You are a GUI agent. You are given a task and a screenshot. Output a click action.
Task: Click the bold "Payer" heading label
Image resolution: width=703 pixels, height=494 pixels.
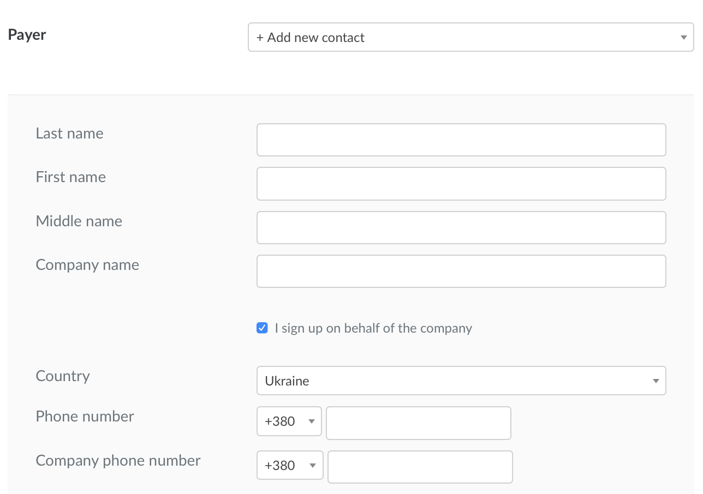click(27, 35)
